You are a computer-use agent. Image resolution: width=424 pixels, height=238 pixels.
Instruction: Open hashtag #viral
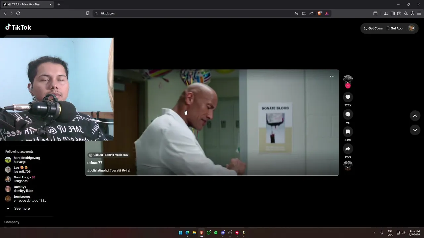126,170
